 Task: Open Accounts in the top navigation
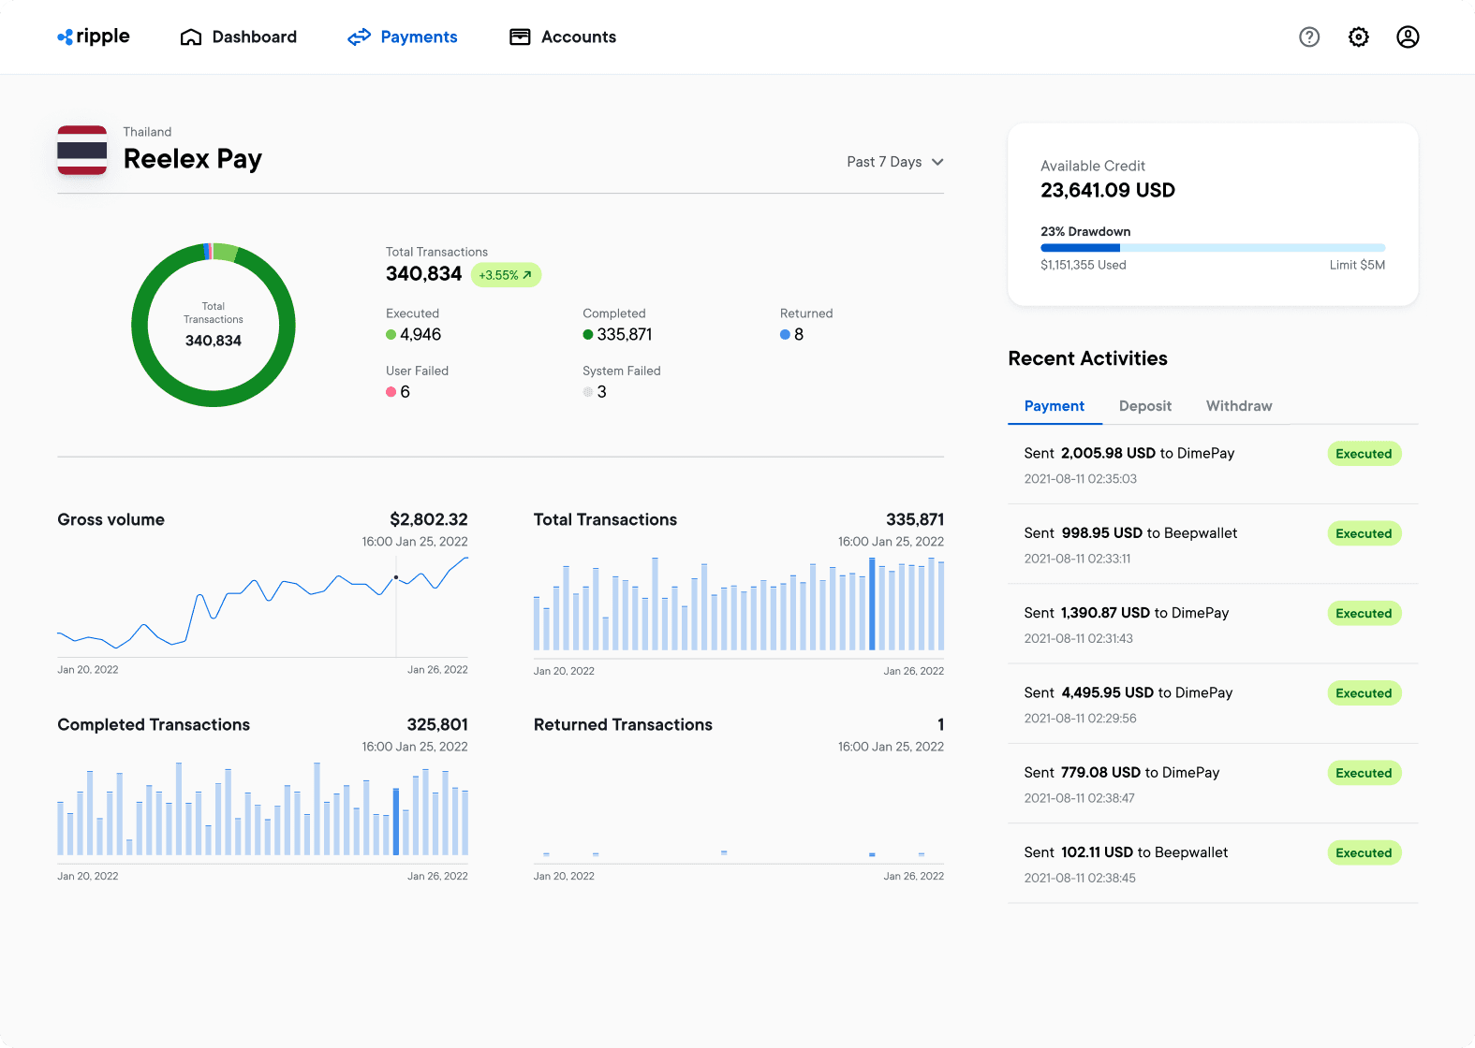click(x=578, y=37)
